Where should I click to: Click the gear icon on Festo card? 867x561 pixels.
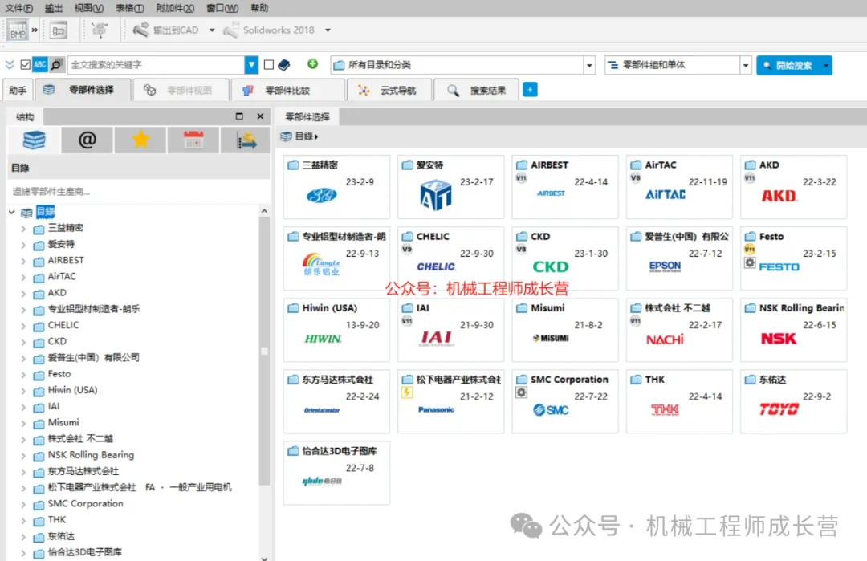(749, 263)
